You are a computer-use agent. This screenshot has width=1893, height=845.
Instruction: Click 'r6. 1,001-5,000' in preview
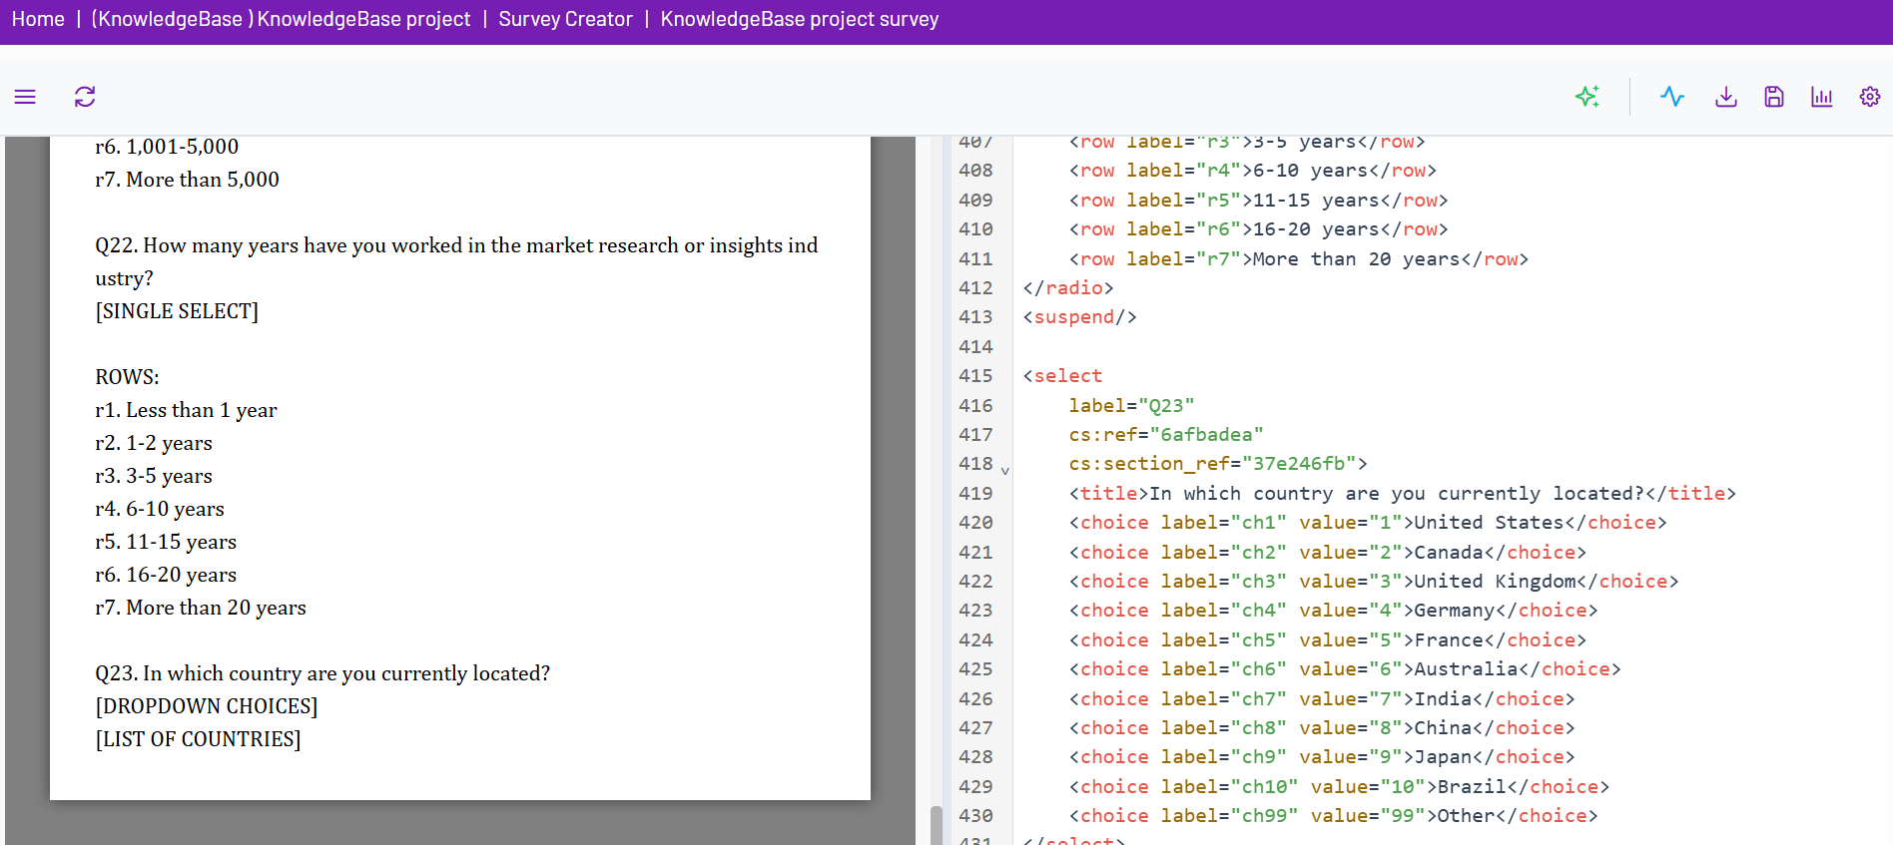pos(167,147)
